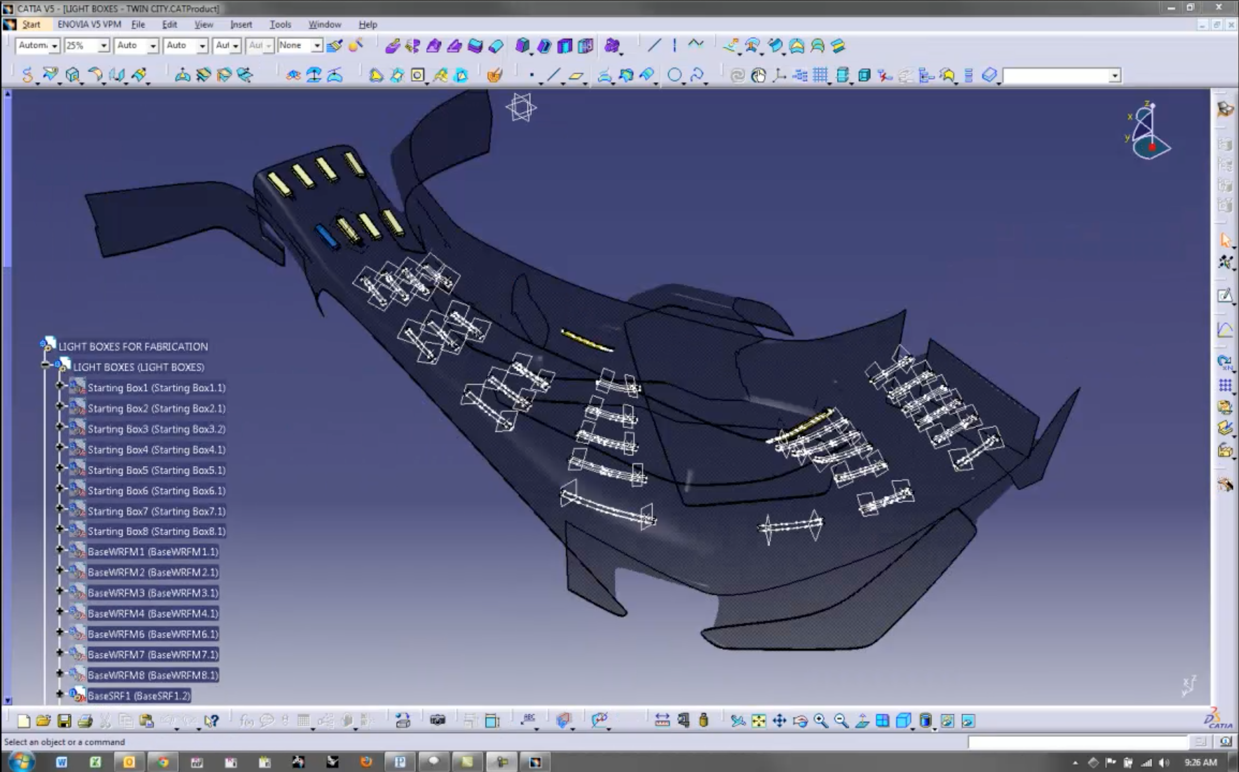Open Firefox from the taskbar
Screen dimensions: 1239x772
[366, 762]
